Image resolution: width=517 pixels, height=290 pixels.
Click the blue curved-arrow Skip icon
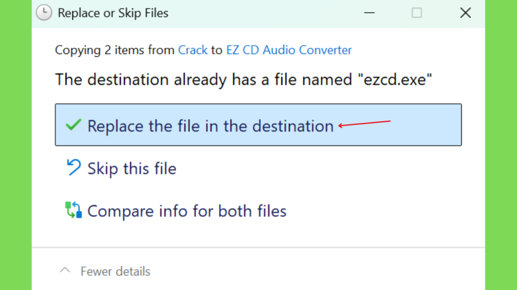[74, 167]
